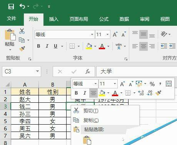Open the ribbon font name 等线 dropdown
Viewport: 177px width, 145px height.
92,34
